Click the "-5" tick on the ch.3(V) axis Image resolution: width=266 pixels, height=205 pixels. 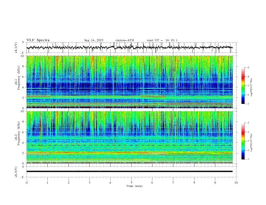(23, 177)
